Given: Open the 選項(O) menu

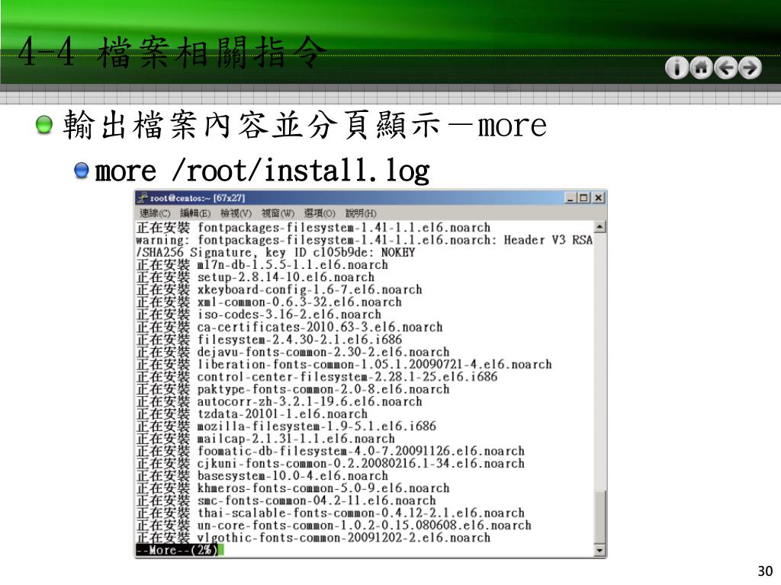Looking at the screenshot, I should (x=320, y=213).
